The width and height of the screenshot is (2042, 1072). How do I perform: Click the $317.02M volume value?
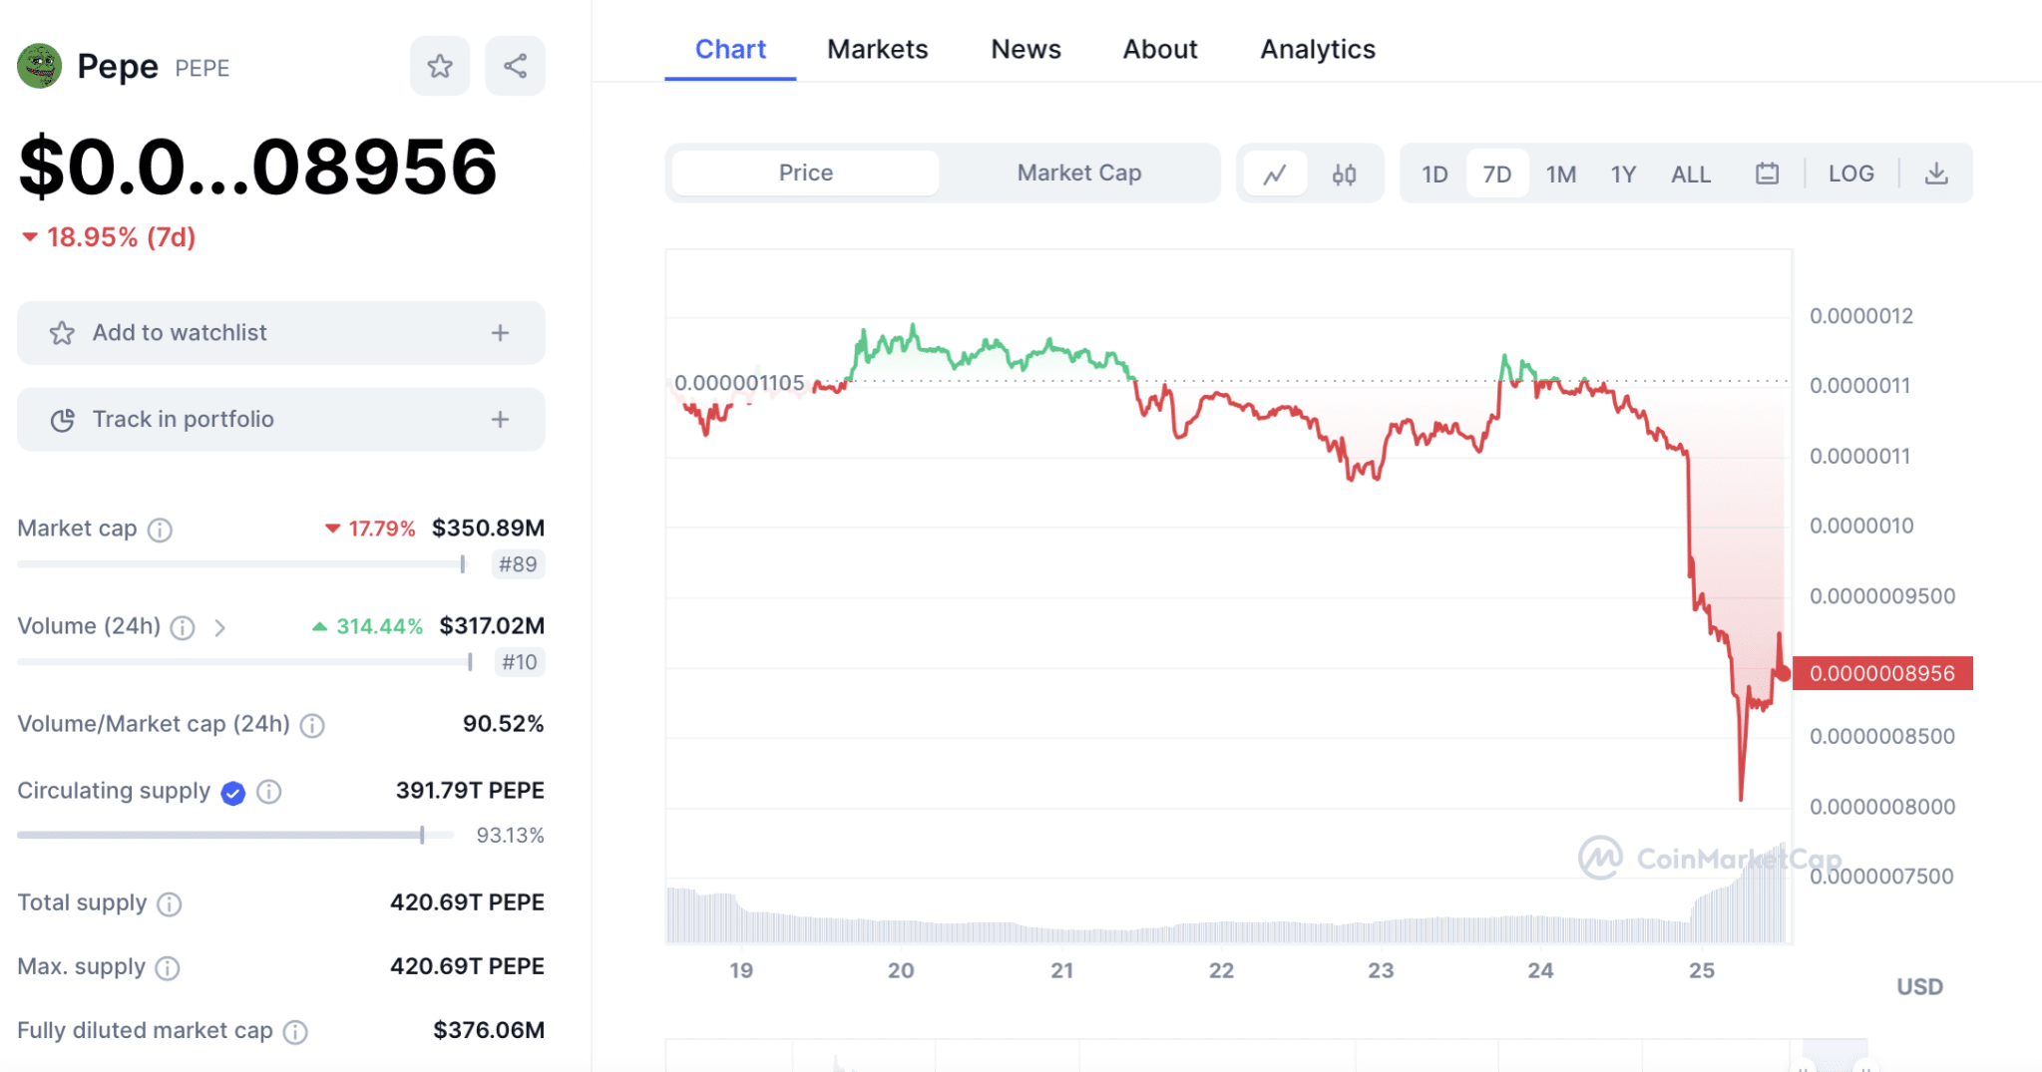[x=492, y=625]
